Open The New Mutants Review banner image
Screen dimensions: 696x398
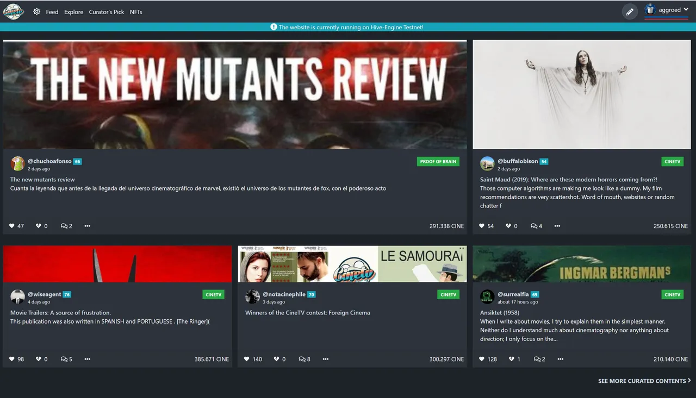(235, 94)
